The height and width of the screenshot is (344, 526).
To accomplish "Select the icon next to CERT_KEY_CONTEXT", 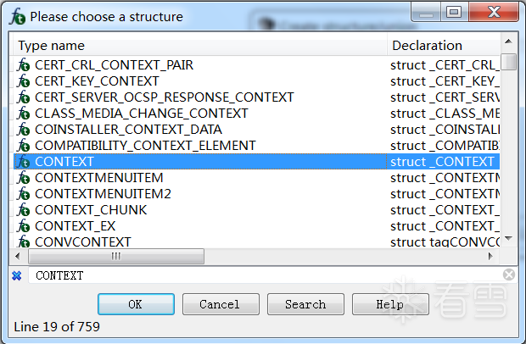I will coord(24,81).
